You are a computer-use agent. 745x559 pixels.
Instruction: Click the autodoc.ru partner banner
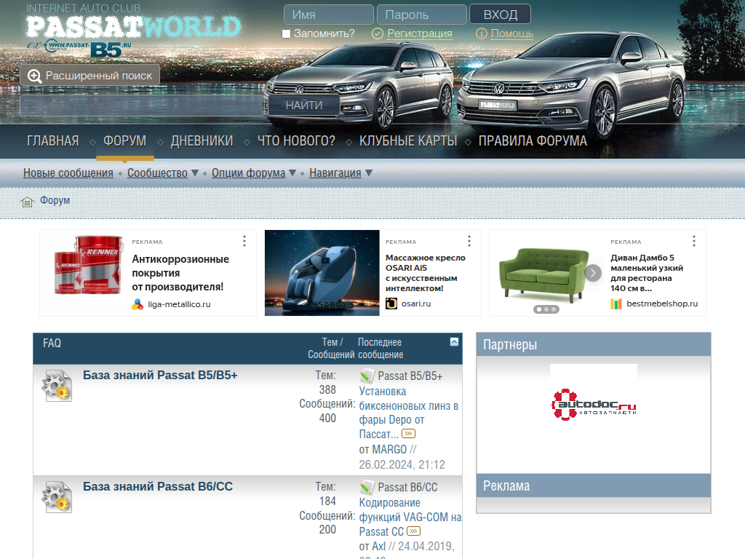tap(594, 403)
